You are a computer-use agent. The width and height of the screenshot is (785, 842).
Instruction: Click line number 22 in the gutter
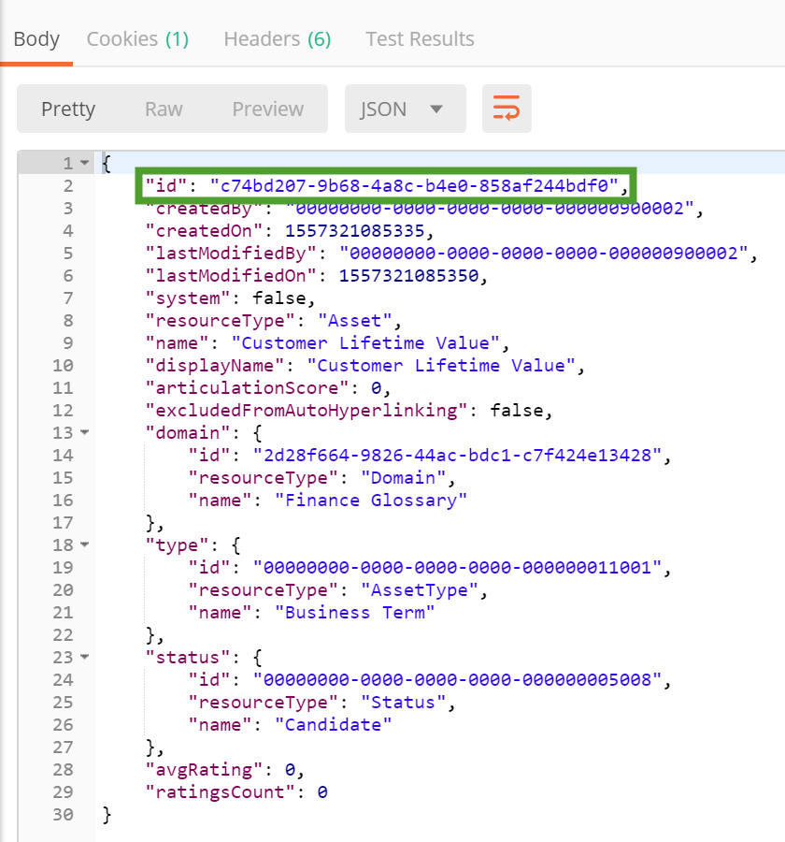(63, 636)
